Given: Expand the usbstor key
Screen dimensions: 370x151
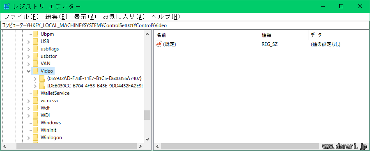Looking at the screenshot, I should 29,57.
